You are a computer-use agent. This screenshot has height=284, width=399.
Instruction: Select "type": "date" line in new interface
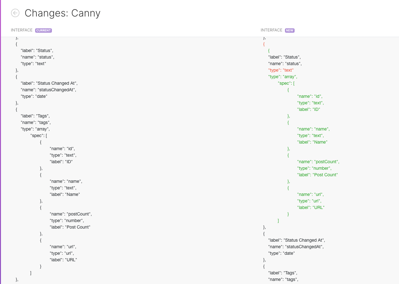282,253
